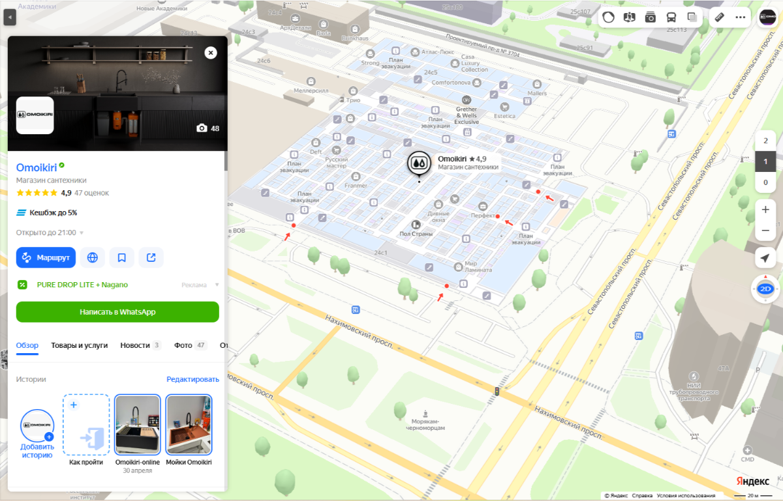Screen dimensions: 783x501
Task: Show public transport on the map
Action: (671, 18)
